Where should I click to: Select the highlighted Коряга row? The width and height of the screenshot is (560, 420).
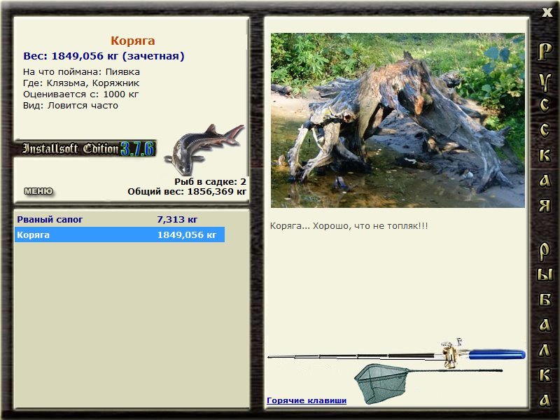coord(120,235)
